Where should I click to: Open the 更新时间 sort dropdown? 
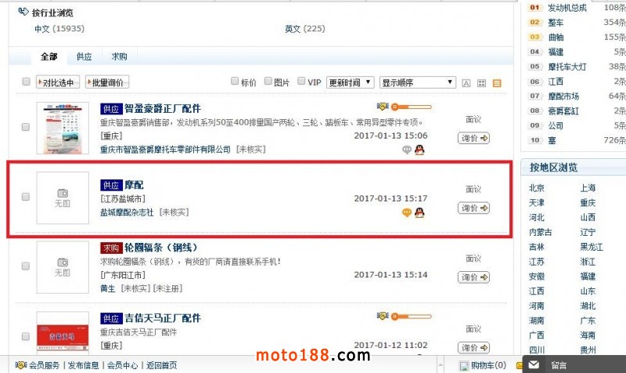(x=350, y=82)
